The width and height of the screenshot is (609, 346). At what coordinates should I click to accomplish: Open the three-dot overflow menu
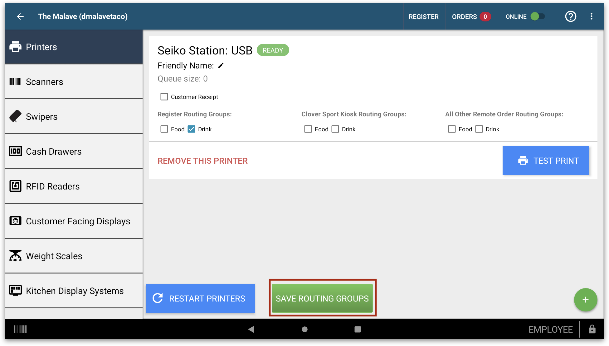coord(592,16)
